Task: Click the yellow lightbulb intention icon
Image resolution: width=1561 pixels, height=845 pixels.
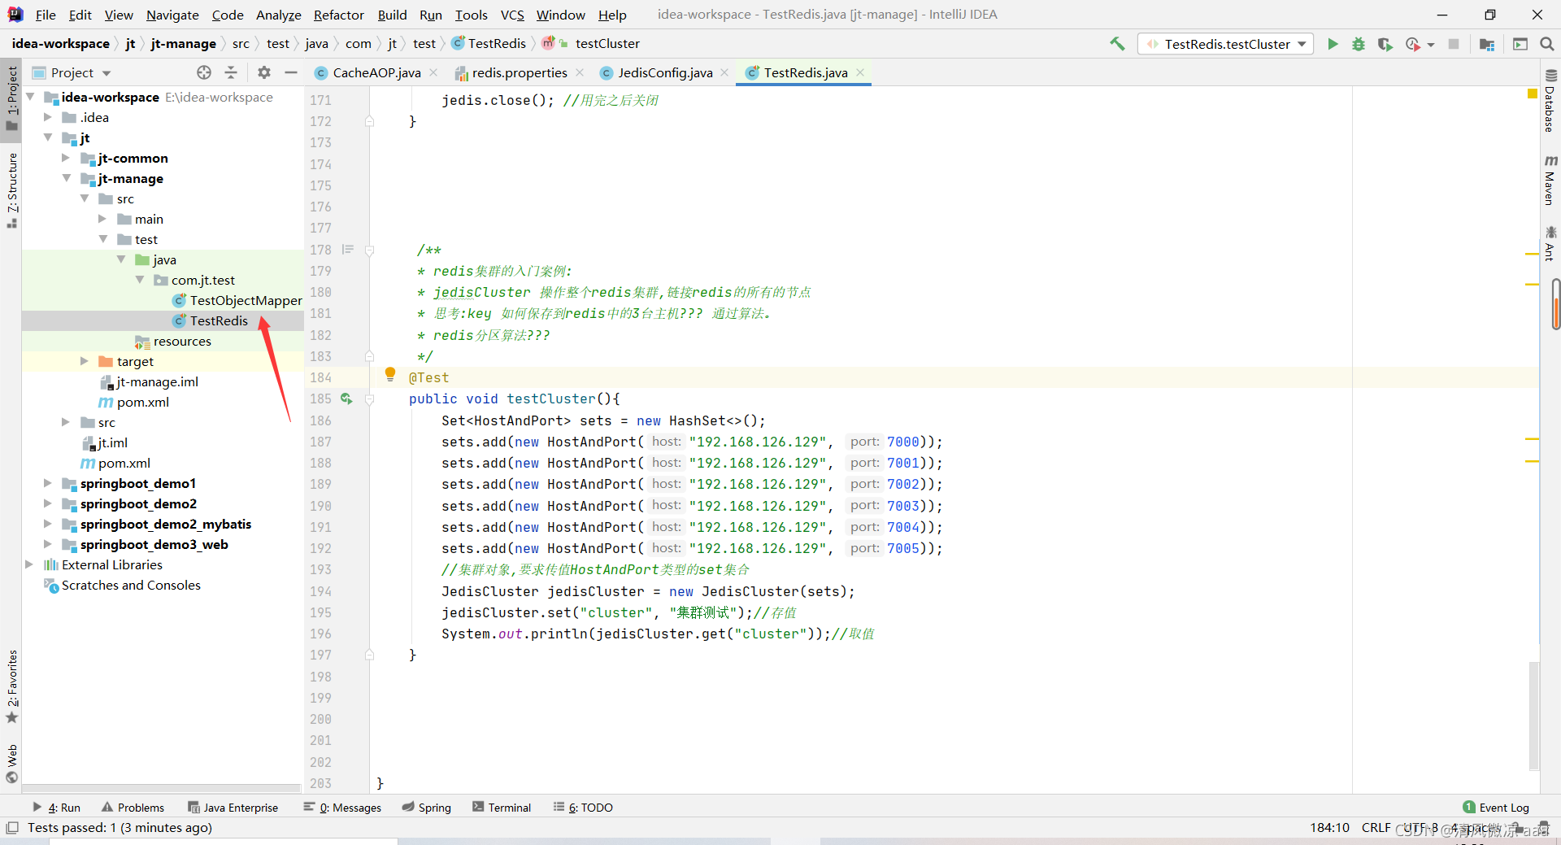Action: point(390,374)
